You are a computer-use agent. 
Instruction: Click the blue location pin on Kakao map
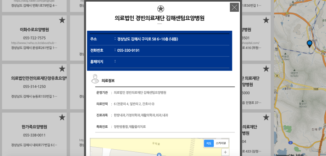pyautogui.click(x=310, y=44)
